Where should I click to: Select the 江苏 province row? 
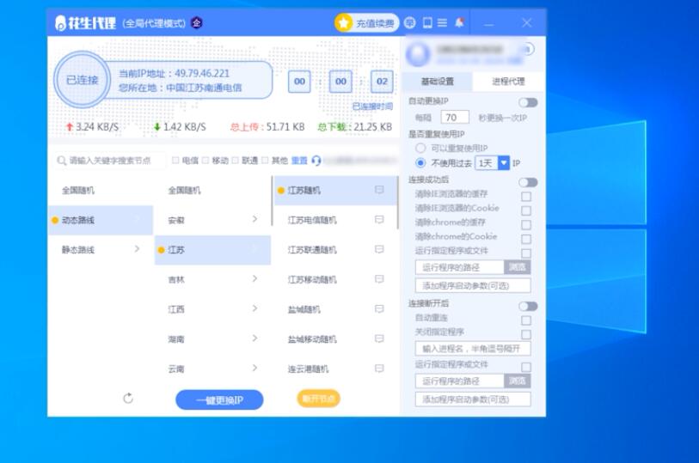click(x=212, y=250)
